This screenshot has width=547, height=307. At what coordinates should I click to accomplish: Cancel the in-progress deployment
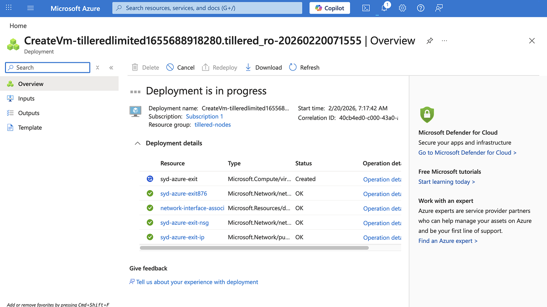click(x=180, y=67)
